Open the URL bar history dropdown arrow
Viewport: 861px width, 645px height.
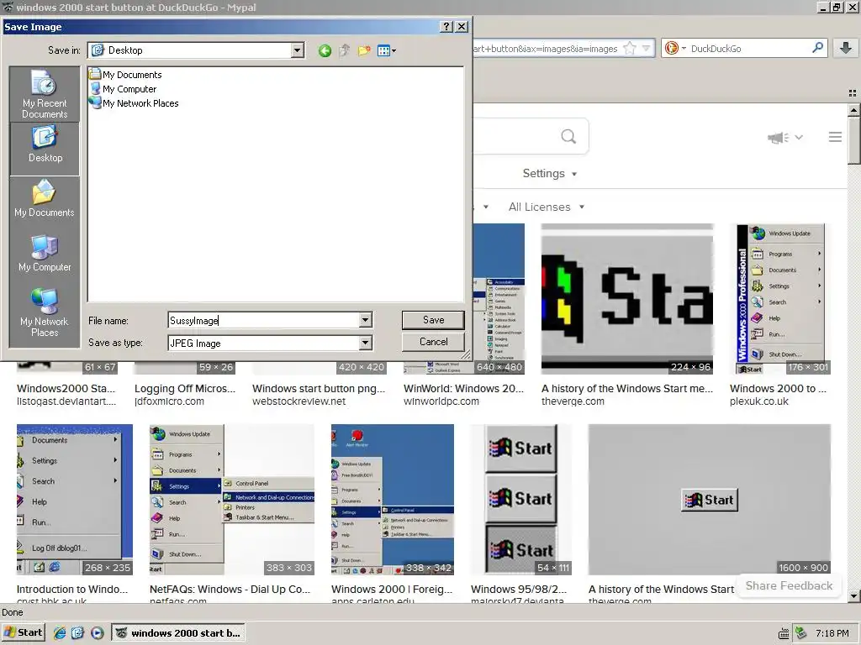click(x=647, y=48)
